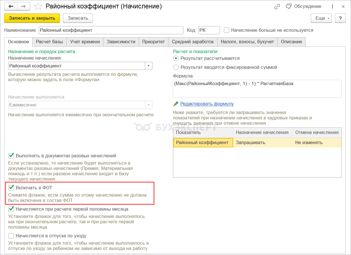The height and width of the screenshot is (255, 351).
Task: Open the Еще dropdown menu
Action: [321, 18]
